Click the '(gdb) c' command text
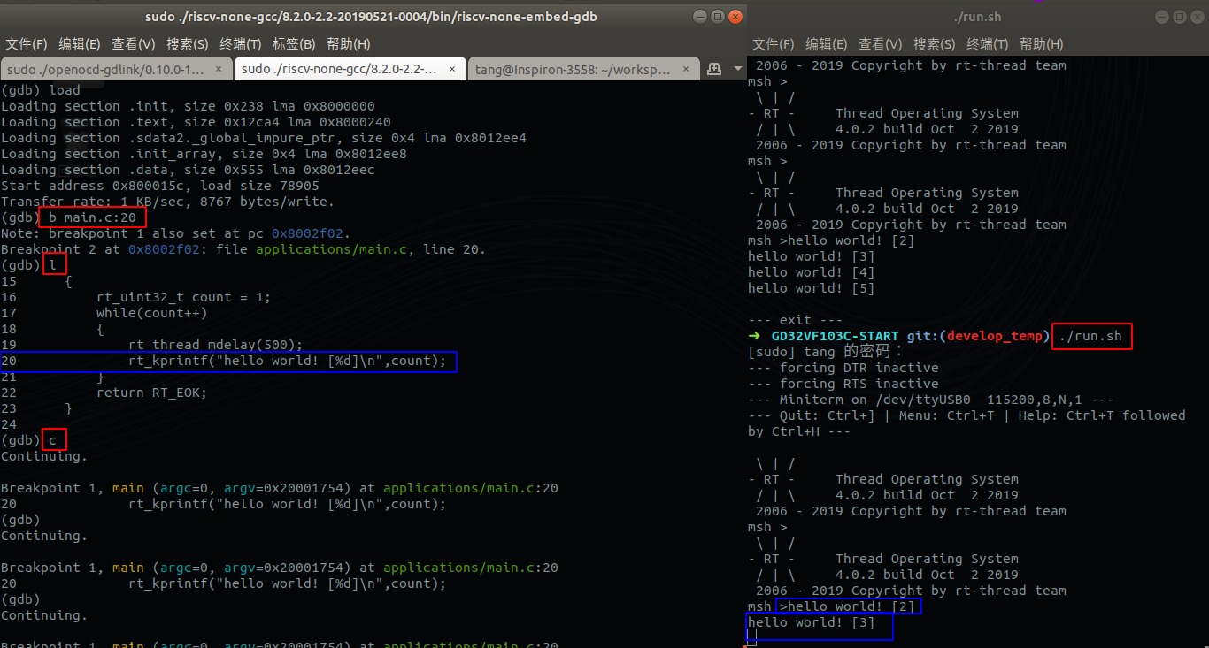1209x648 pixels. (52, 440)
